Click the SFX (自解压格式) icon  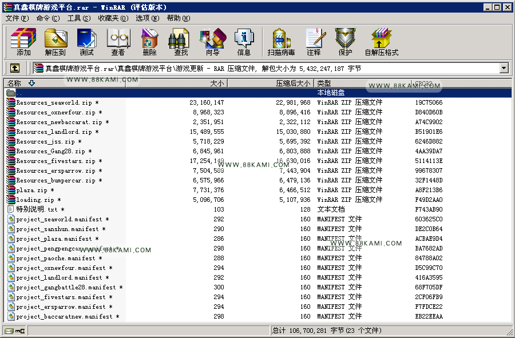(x=381, y=42)
